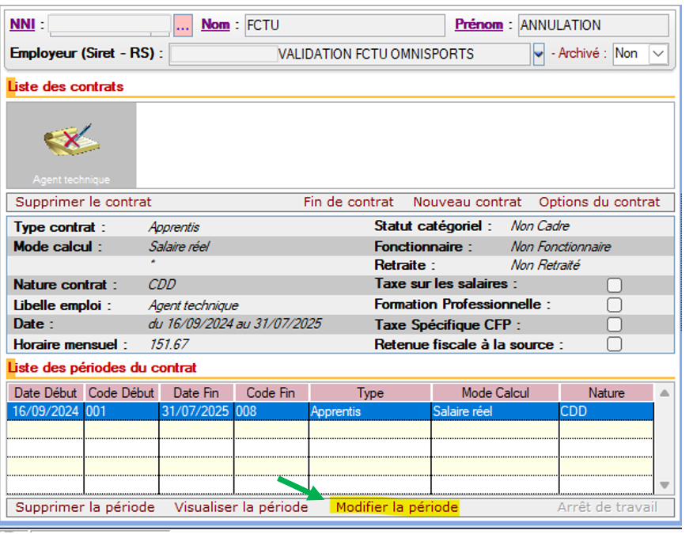Click the NNI lookup ellipsis button

pyautogui.click(x=183, y=25)
